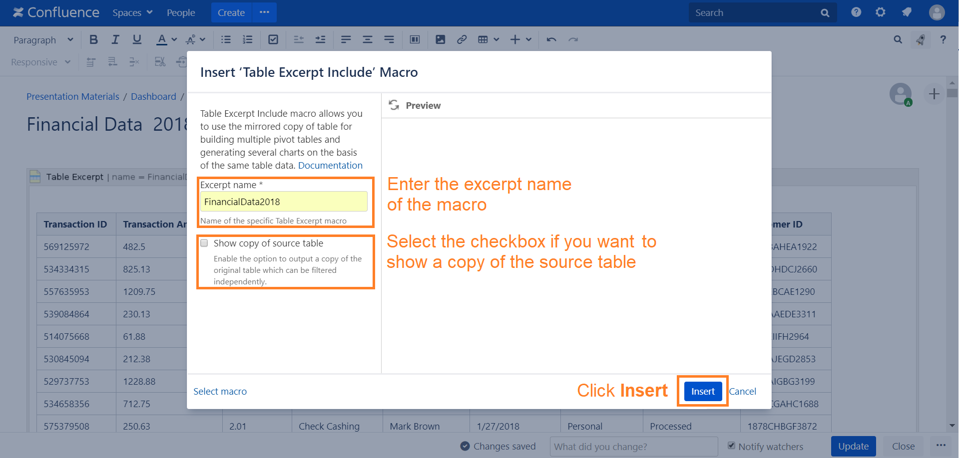Insert a bullet list
Viewport: 959px width, 458px height.
tap(226, 39)
